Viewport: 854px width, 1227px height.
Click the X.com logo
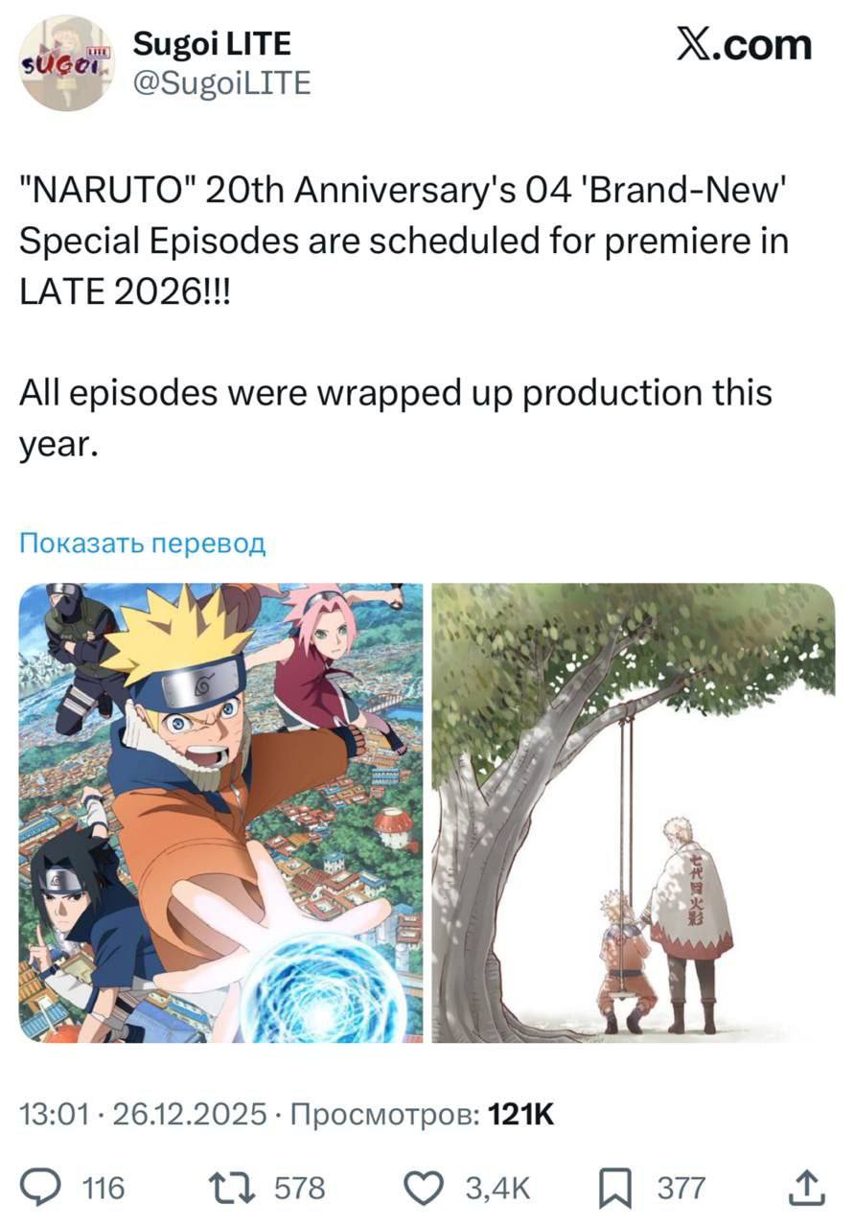click(x=743, y=45)
